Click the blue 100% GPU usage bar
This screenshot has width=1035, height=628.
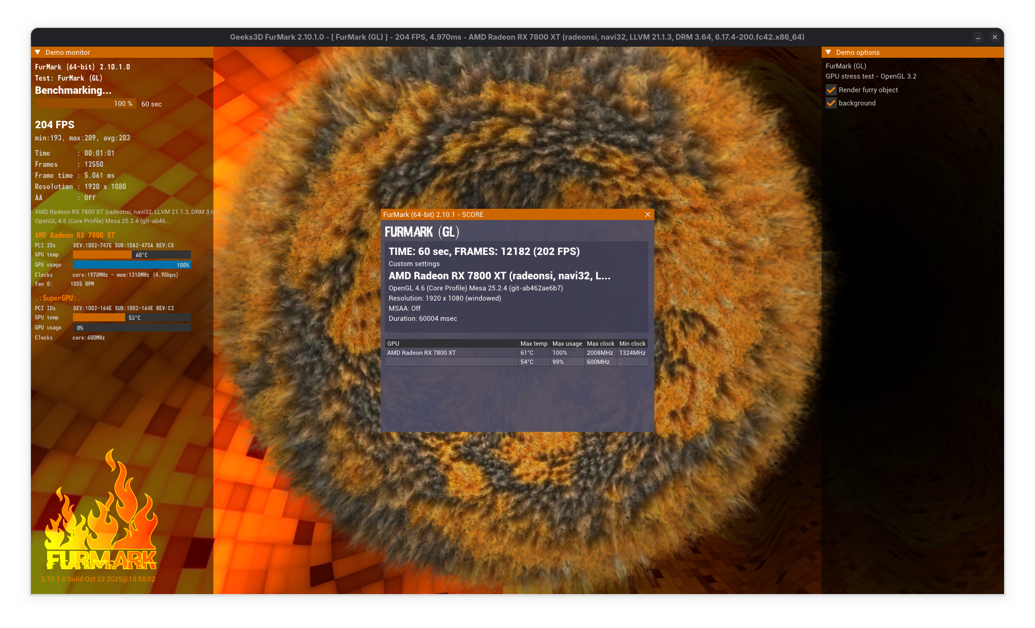[132, 265]
